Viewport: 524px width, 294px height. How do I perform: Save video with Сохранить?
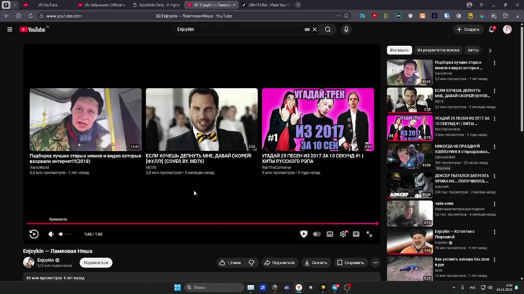350,263
